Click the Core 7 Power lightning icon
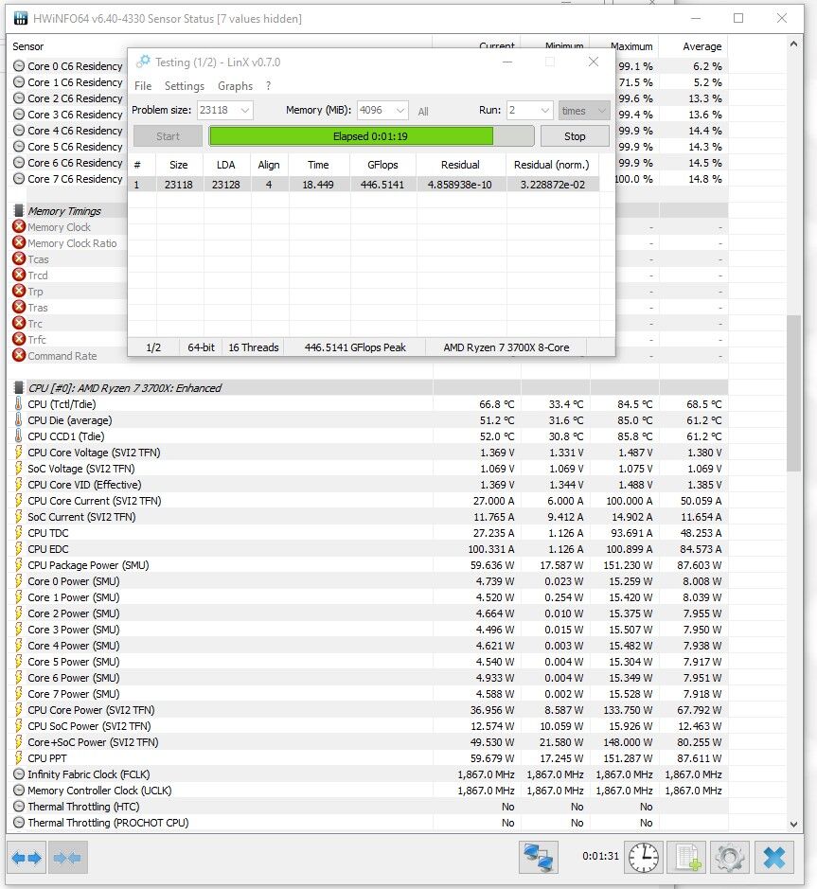Viewport: 817px width, 889px height. pos(18,693)
